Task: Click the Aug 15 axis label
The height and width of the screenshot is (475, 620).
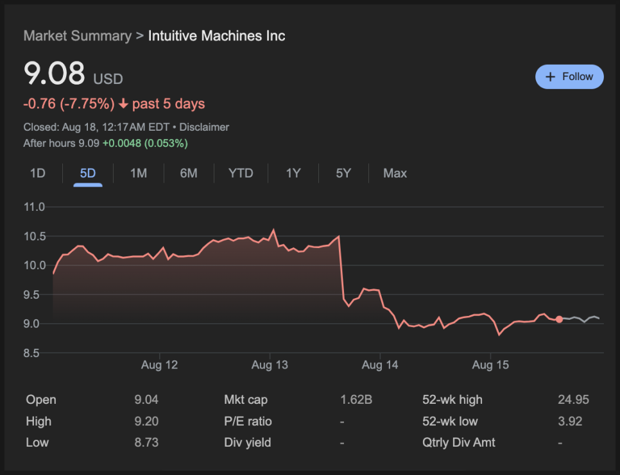Action: 490,365
